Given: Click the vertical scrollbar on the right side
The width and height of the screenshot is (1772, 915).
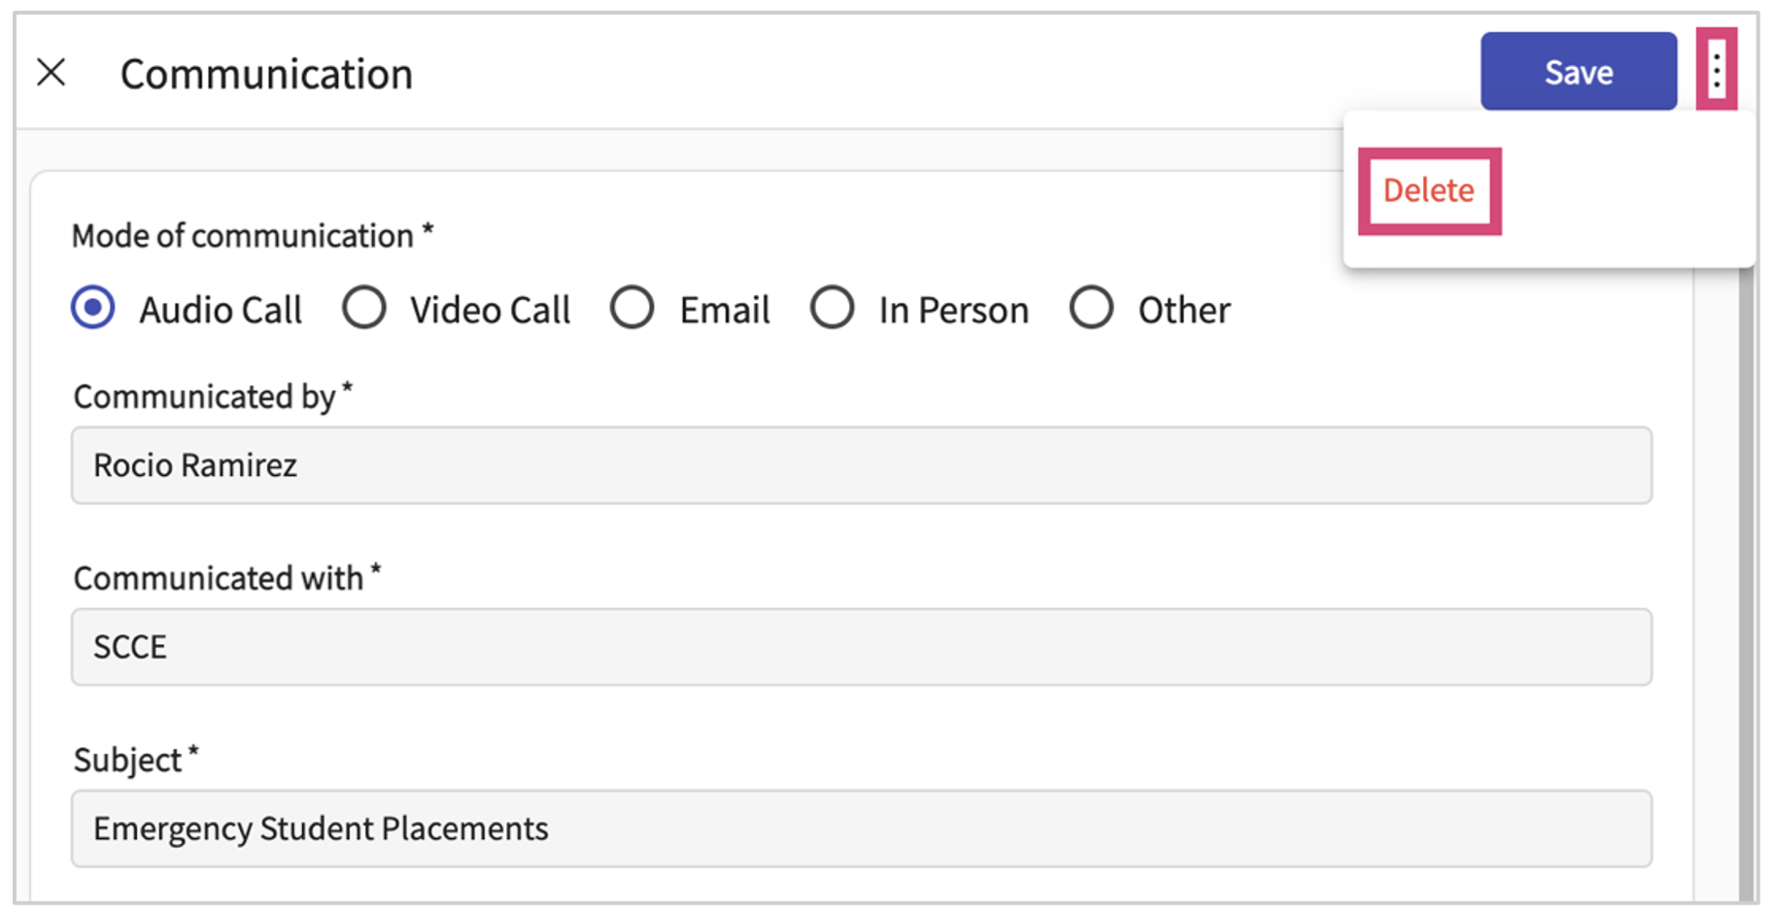Looking at the screenshot, I should pyautogui.click(x=1746, y=583).
